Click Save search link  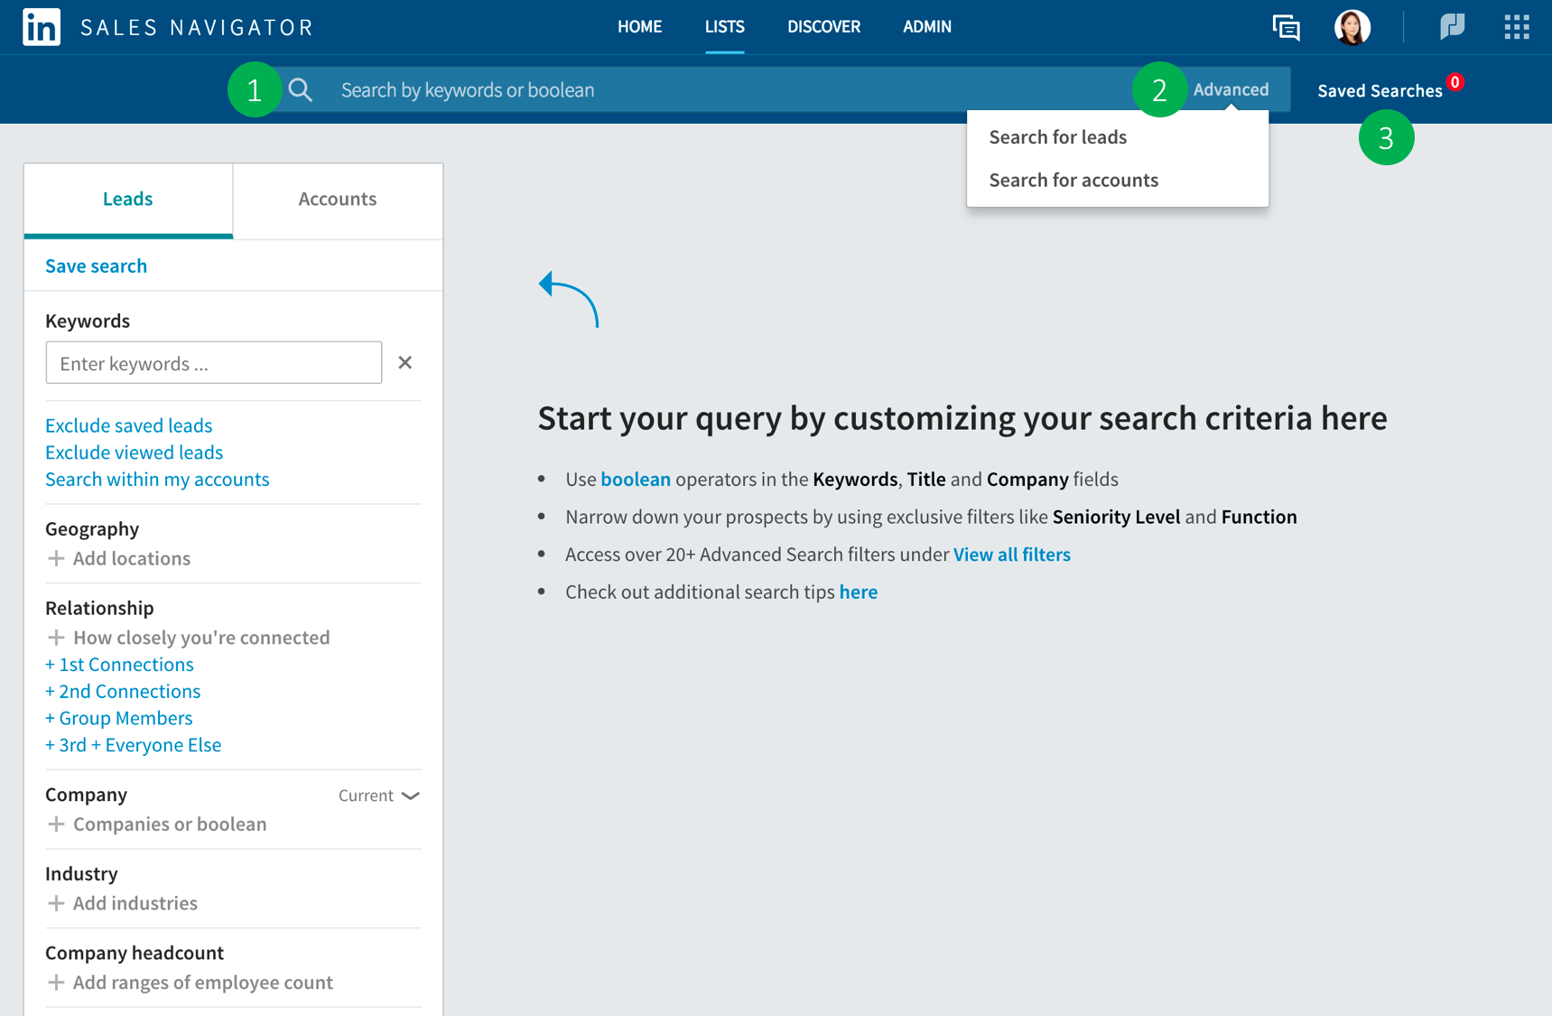coord(96,266)
